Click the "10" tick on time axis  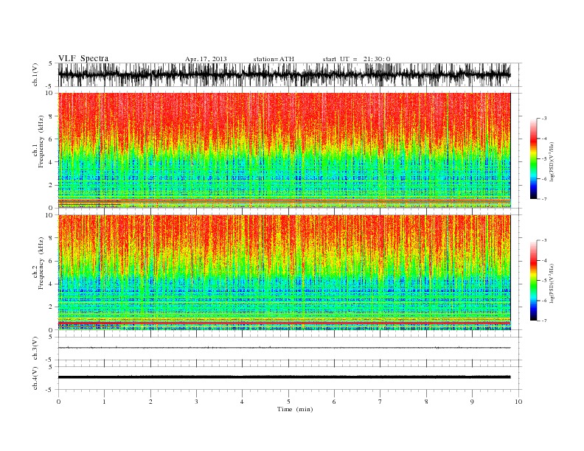[518, 402]
